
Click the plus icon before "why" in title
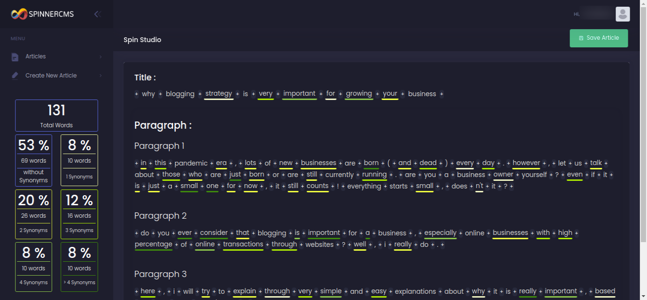click(x=136, y=94)
